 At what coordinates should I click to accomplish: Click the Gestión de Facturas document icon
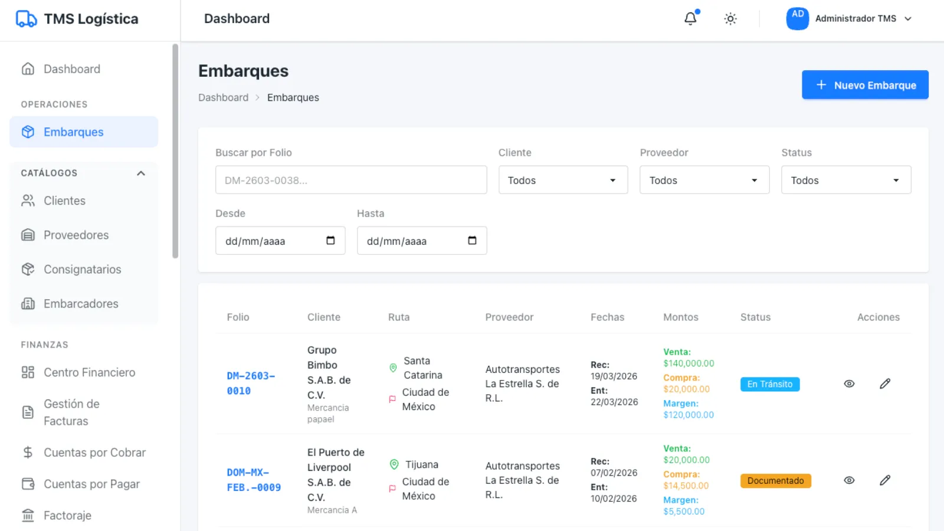click(28, 412)
